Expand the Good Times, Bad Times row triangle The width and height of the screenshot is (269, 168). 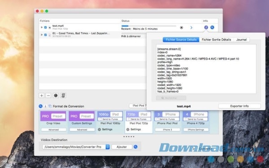pyautogui.click(x=42, y=35)
